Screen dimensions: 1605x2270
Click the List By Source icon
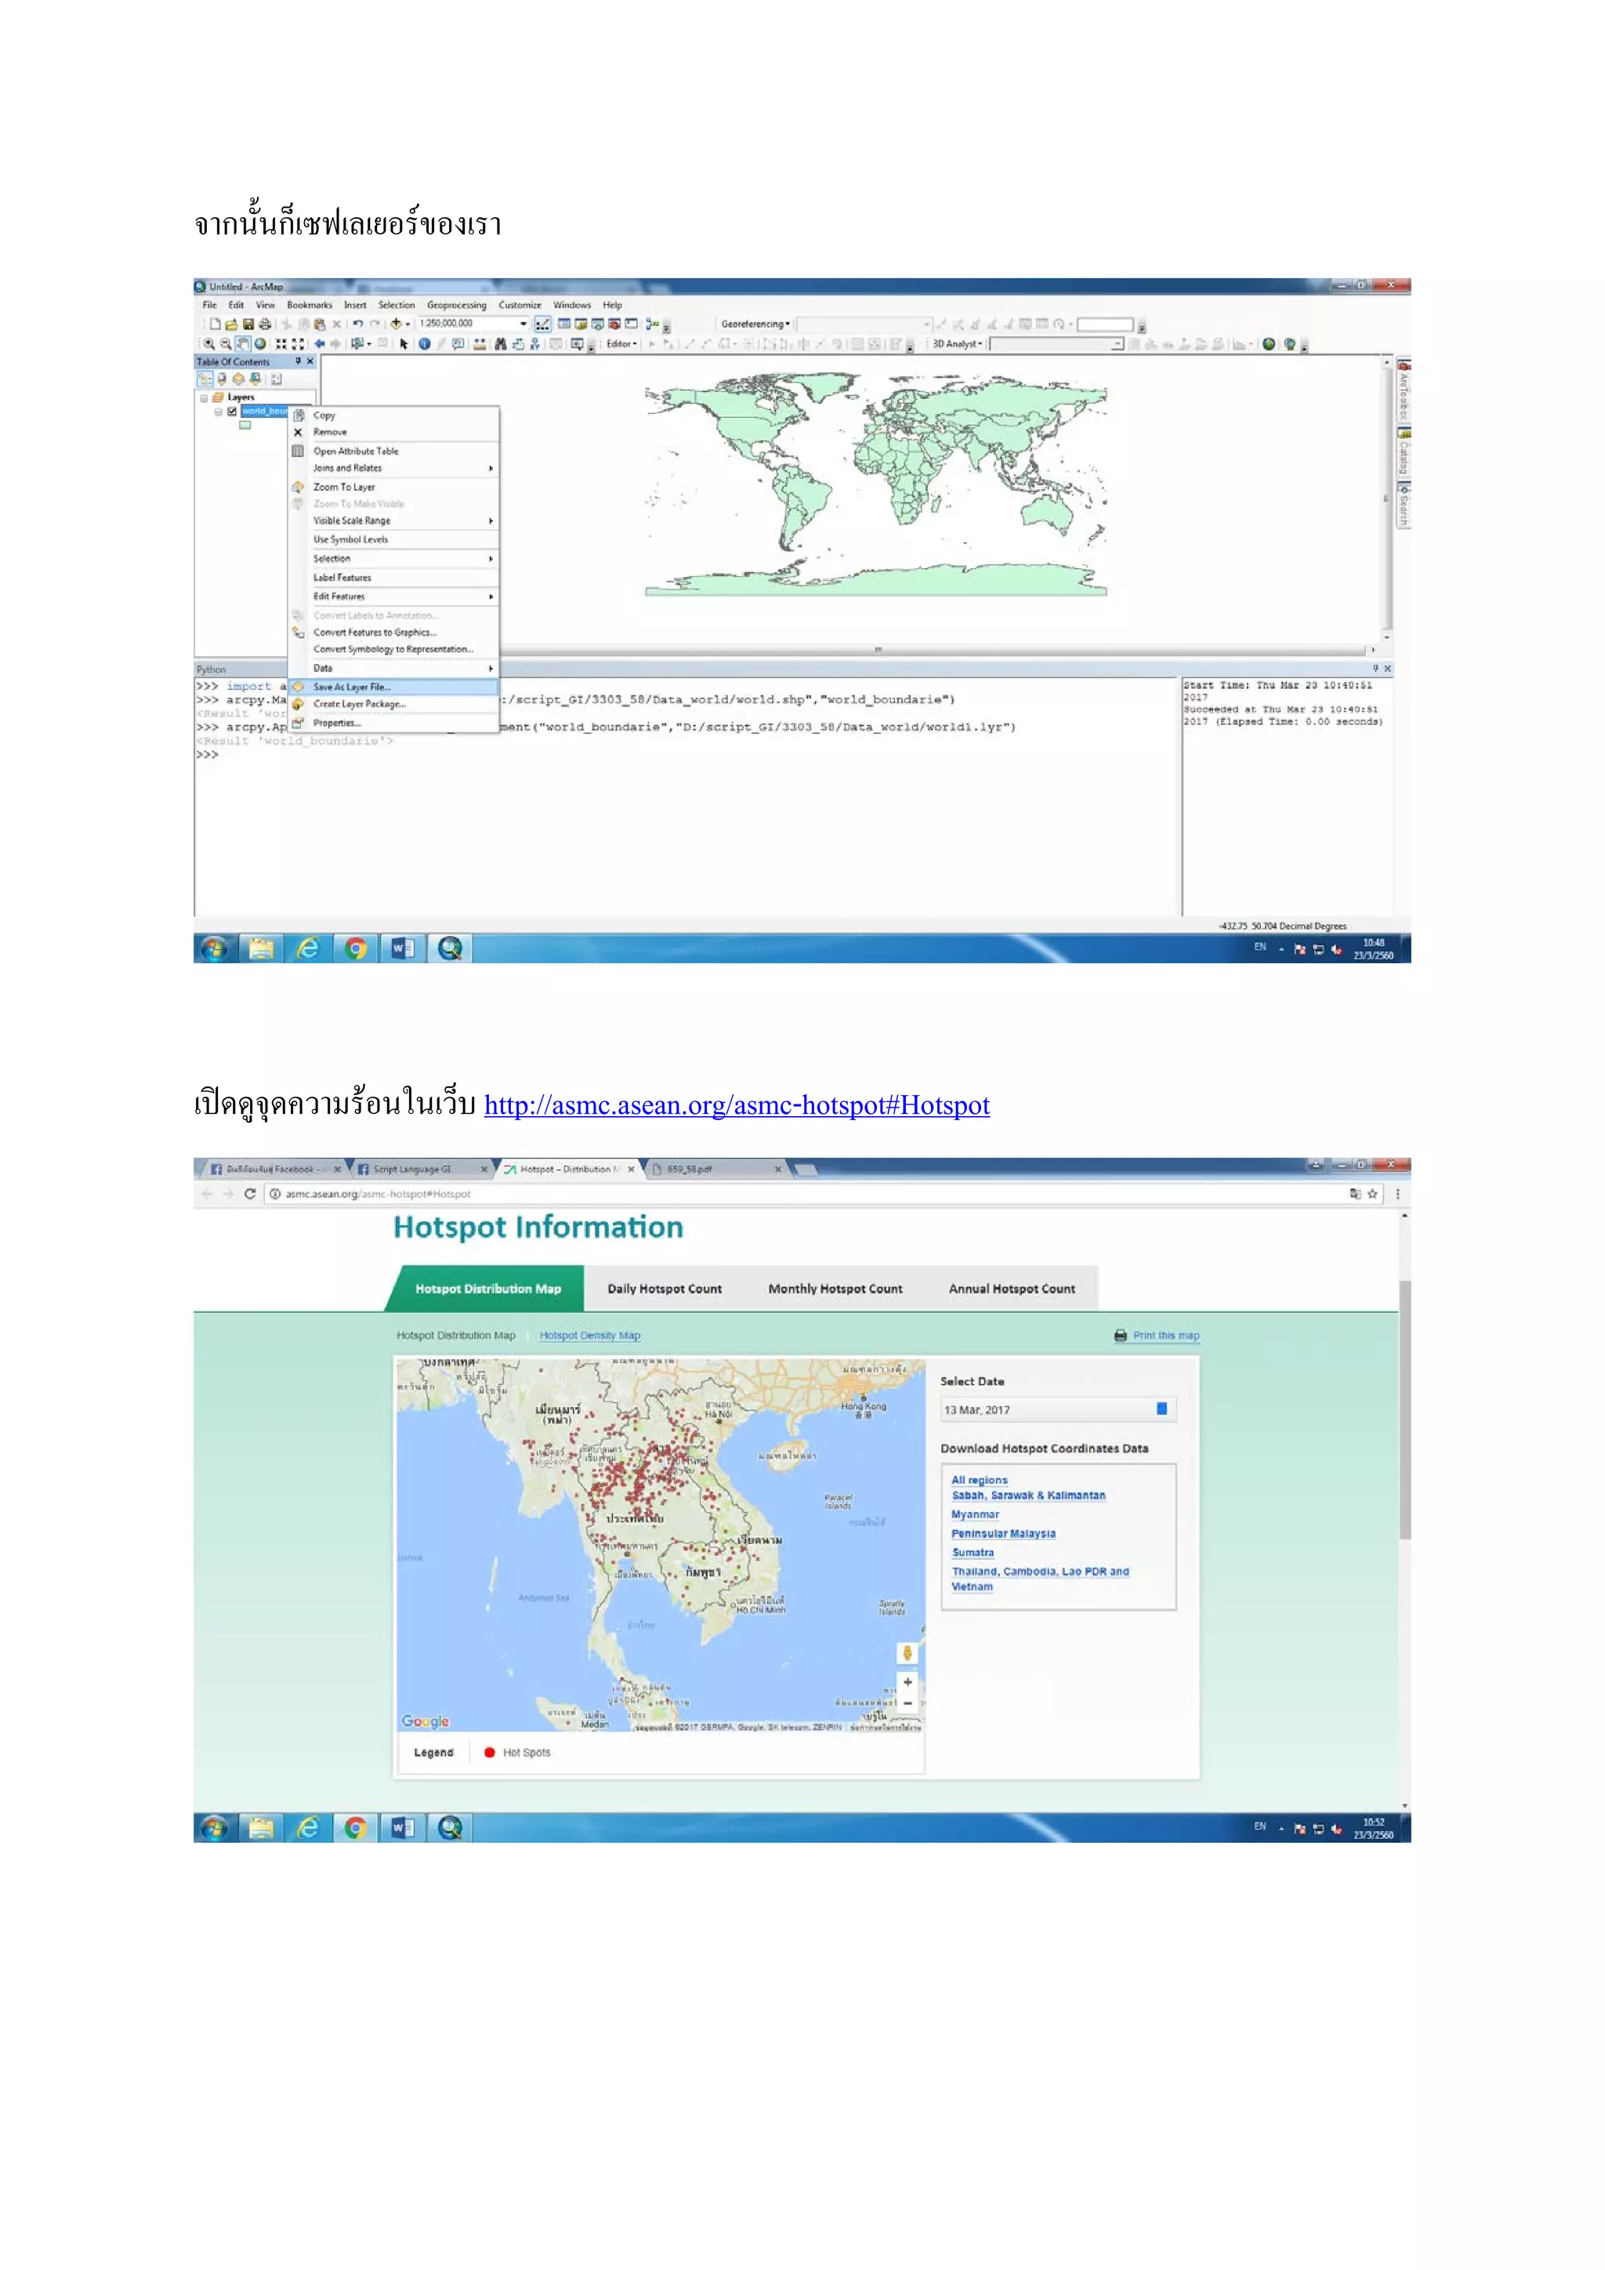coord(221,379)
